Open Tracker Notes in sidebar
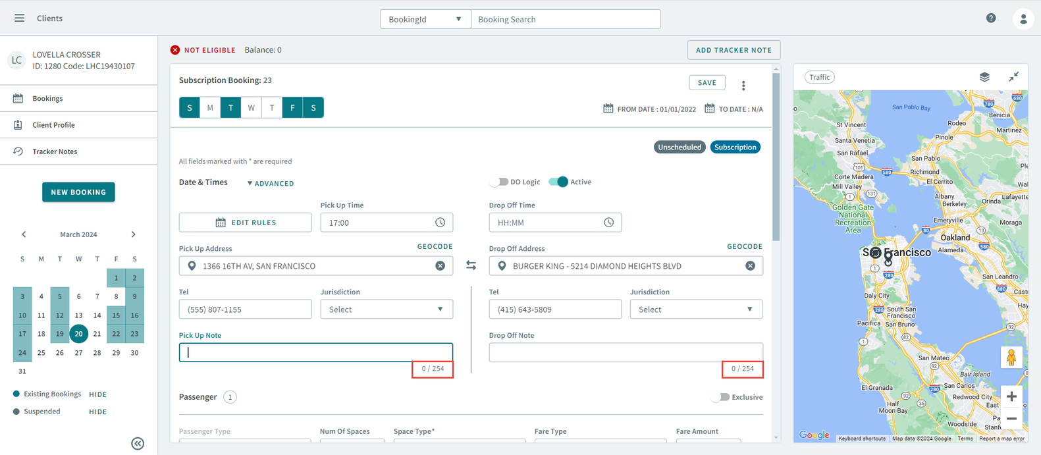This screenshot has width=1041, height=455. (x=55, y=151)
